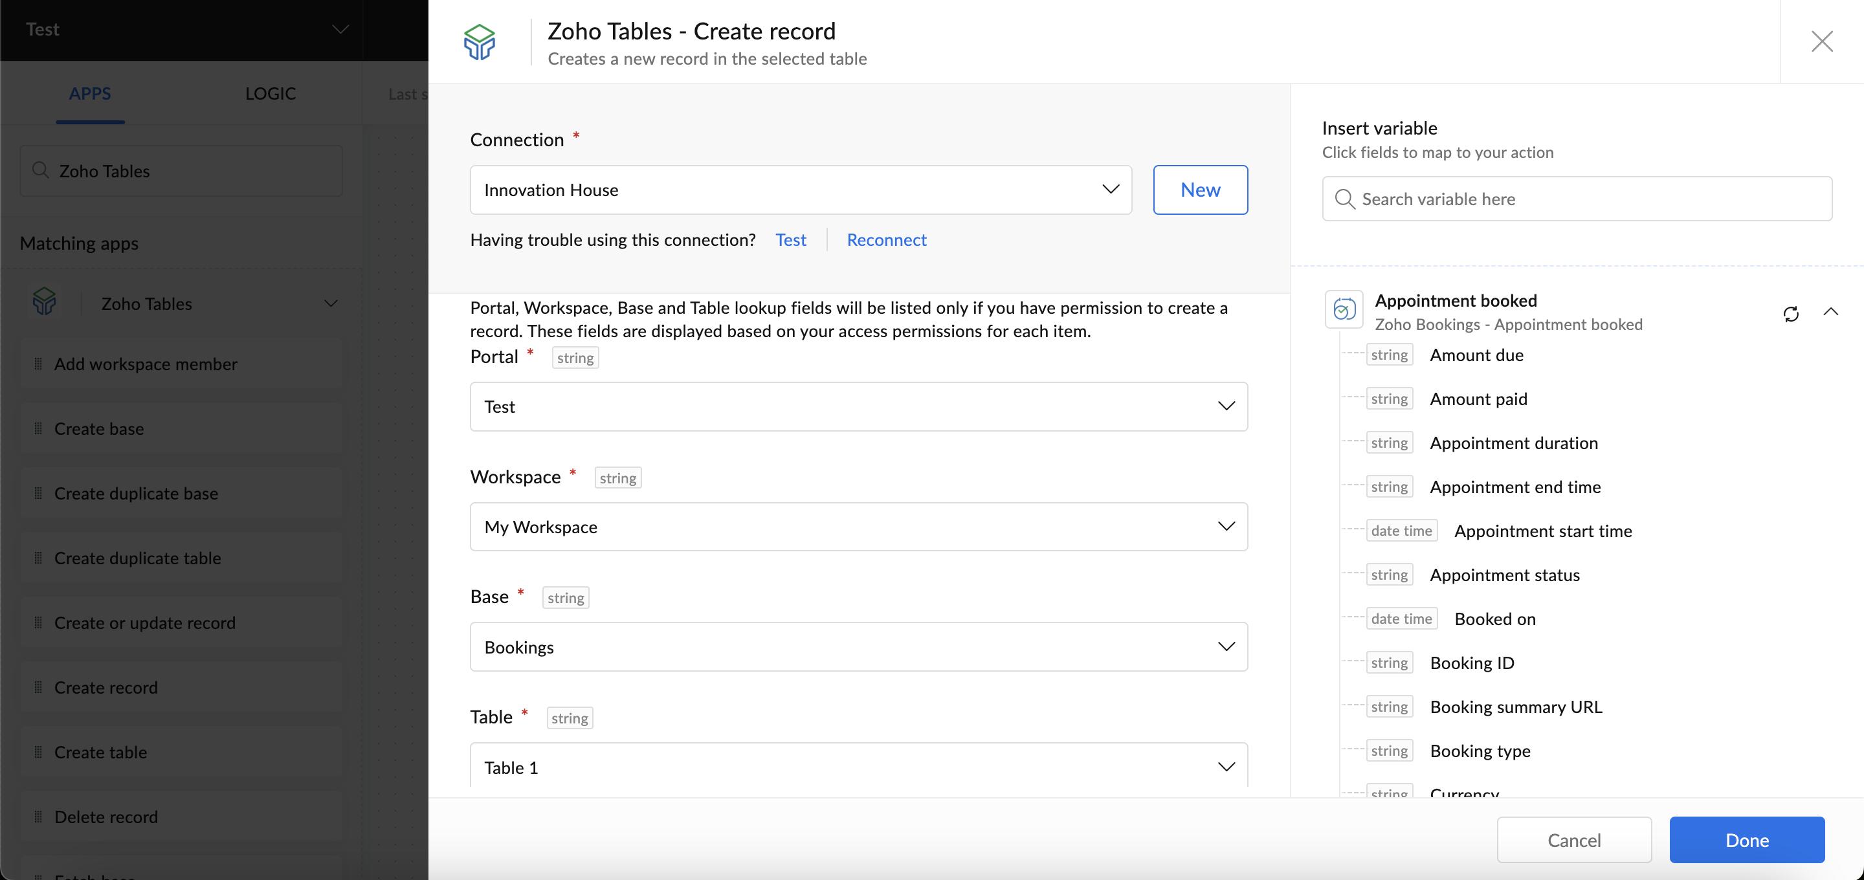Image resolution: width=1864 pixels, height=880 pixels.
Task: Insert the Appointment start time variable
Action: 1542,531
